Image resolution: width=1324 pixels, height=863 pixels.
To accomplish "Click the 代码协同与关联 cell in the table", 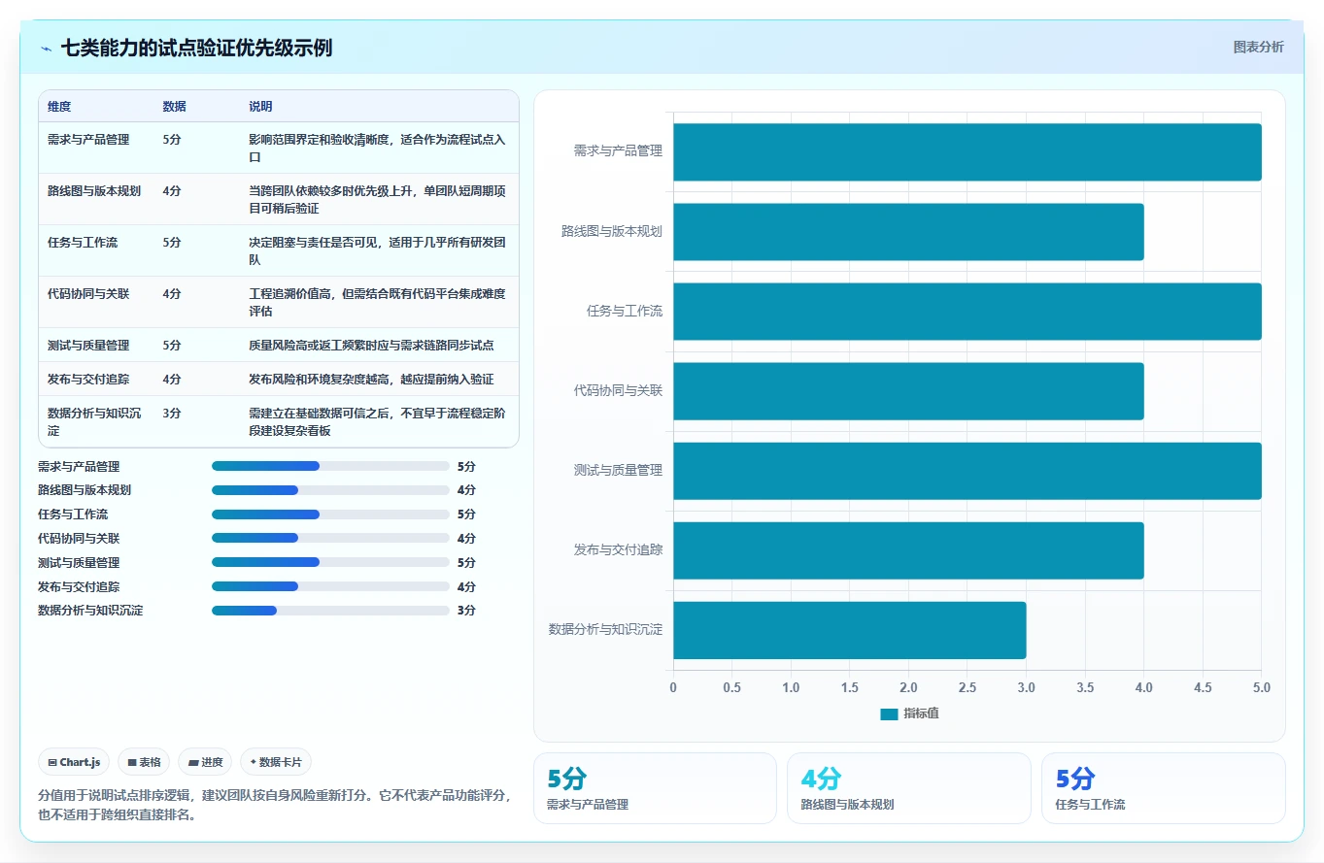I will [x=88, y=294].
